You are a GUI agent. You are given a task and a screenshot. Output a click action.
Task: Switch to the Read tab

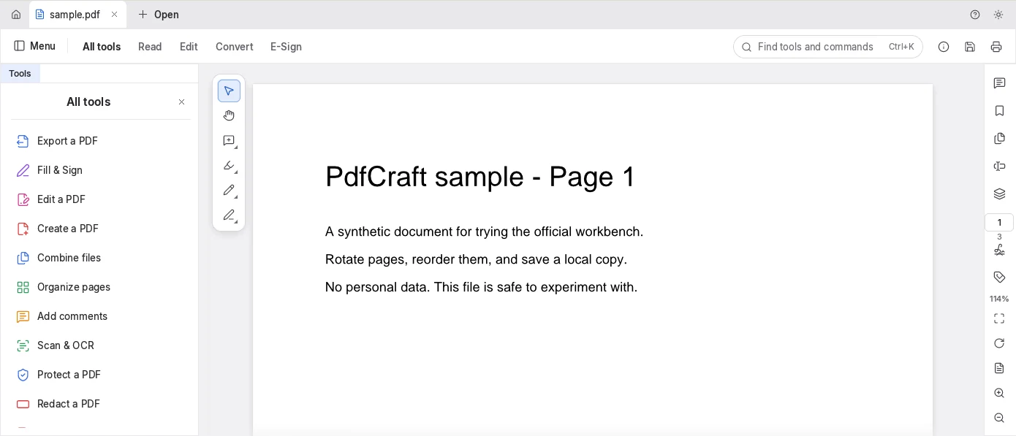(150, 47)
